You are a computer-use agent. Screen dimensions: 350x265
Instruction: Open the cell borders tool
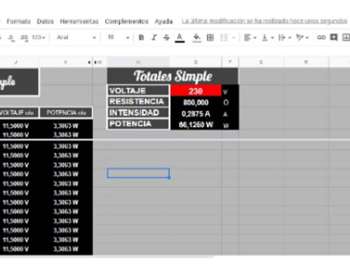click(x=210, y=37)
